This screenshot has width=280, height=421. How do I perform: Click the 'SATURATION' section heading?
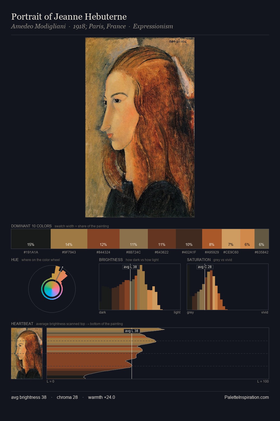tap(199, 260)
